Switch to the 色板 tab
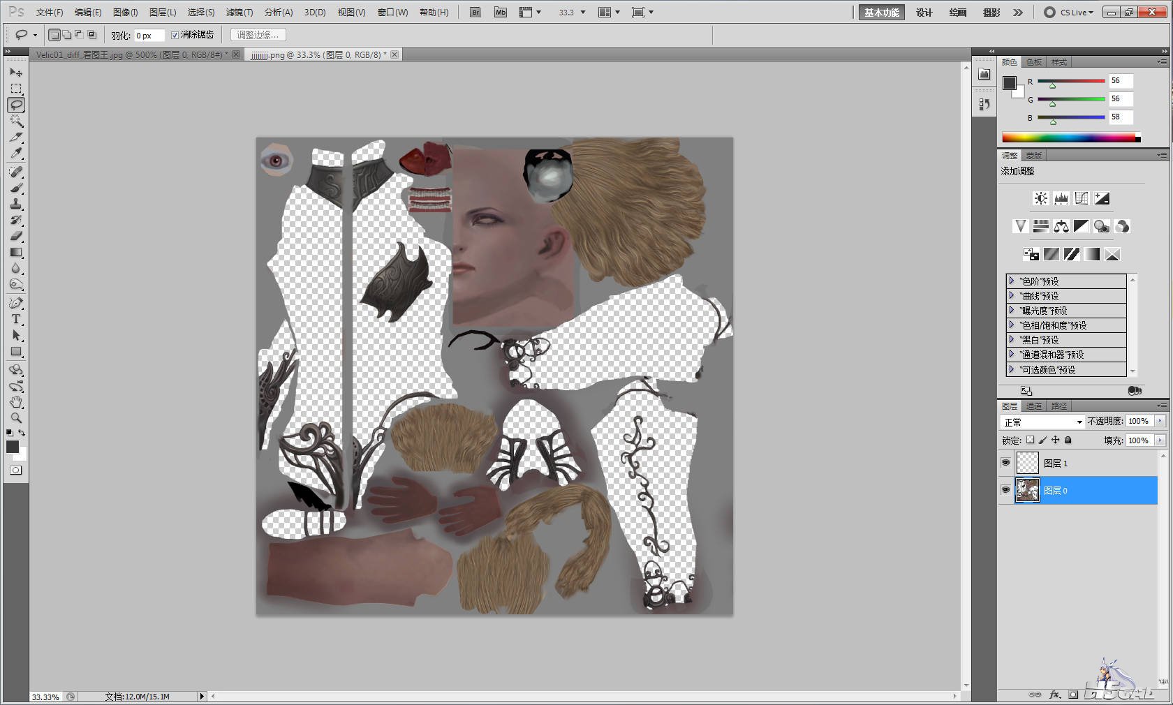Screen dimensions: 1173x705 [1034, 62]
